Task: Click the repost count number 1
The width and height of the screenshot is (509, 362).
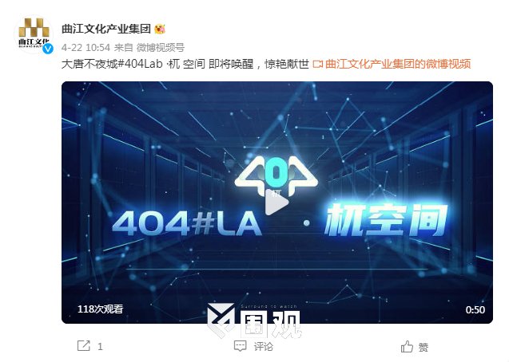Action: 100,347
